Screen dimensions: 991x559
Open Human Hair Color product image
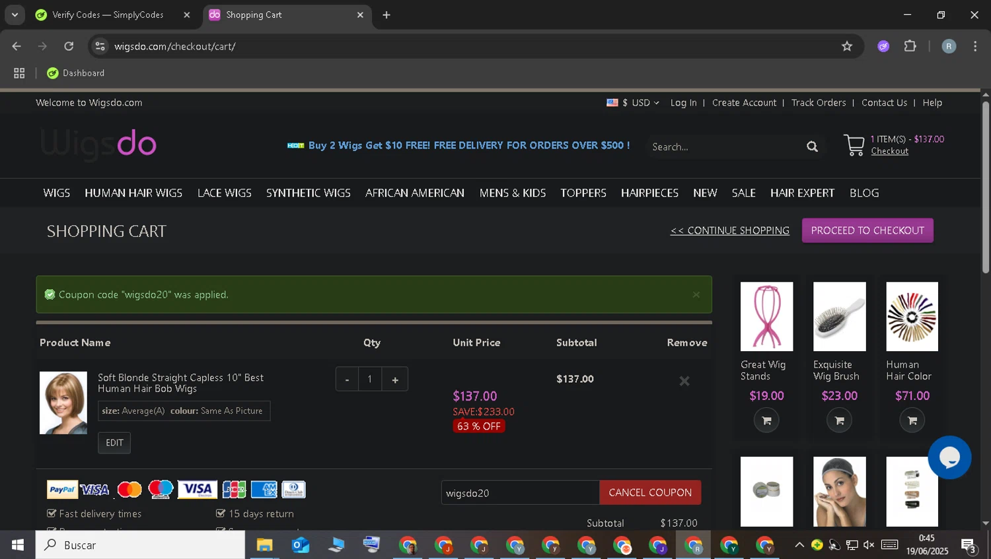(912, 317)
